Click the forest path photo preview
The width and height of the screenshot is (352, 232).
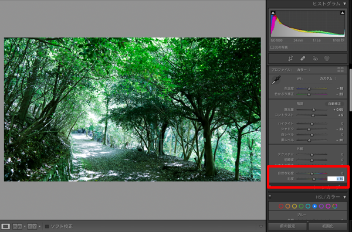[x=133, y=110]
